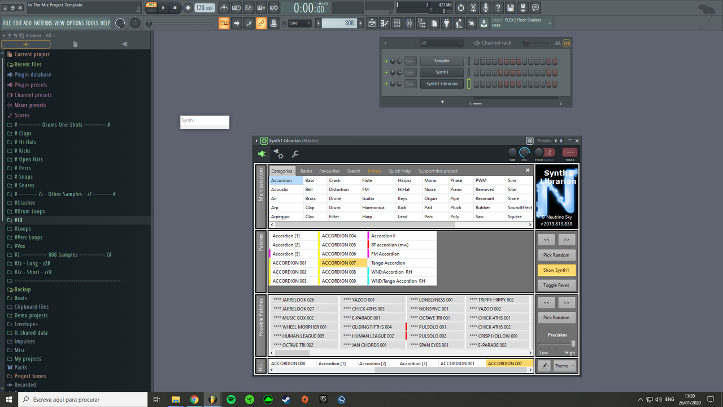Click the Synth1 Librarian plug icon
Screen dimensions: 723x407
(x=262, y=154)
